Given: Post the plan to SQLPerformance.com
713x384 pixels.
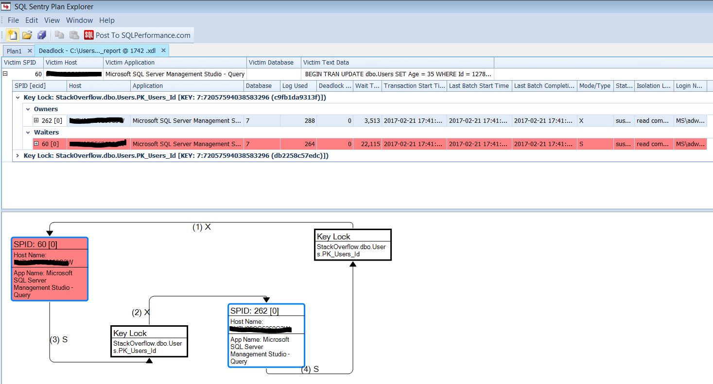Looking at the screenshot, I should [143, 35].
